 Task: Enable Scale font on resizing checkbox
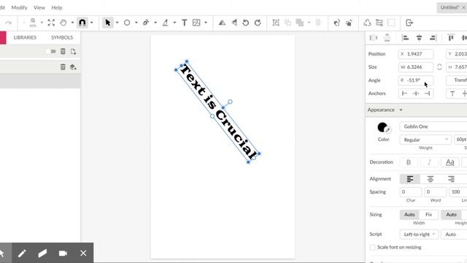coord(372,248)
